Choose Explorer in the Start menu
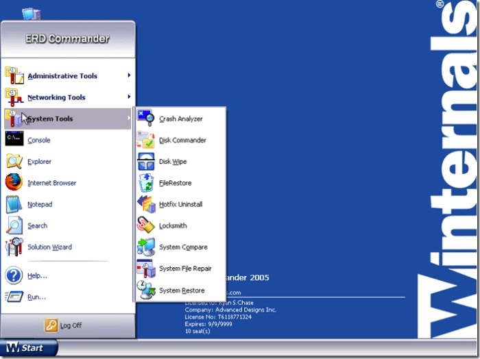 39,162
